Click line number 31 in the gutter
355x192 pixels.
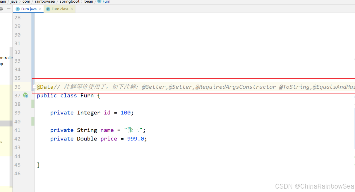[x=18, y=44]
